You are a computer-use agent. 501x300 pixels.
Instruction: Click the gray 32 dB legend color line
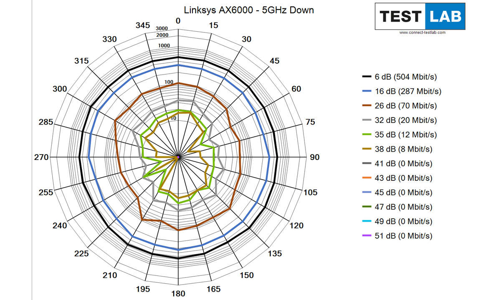367,120
